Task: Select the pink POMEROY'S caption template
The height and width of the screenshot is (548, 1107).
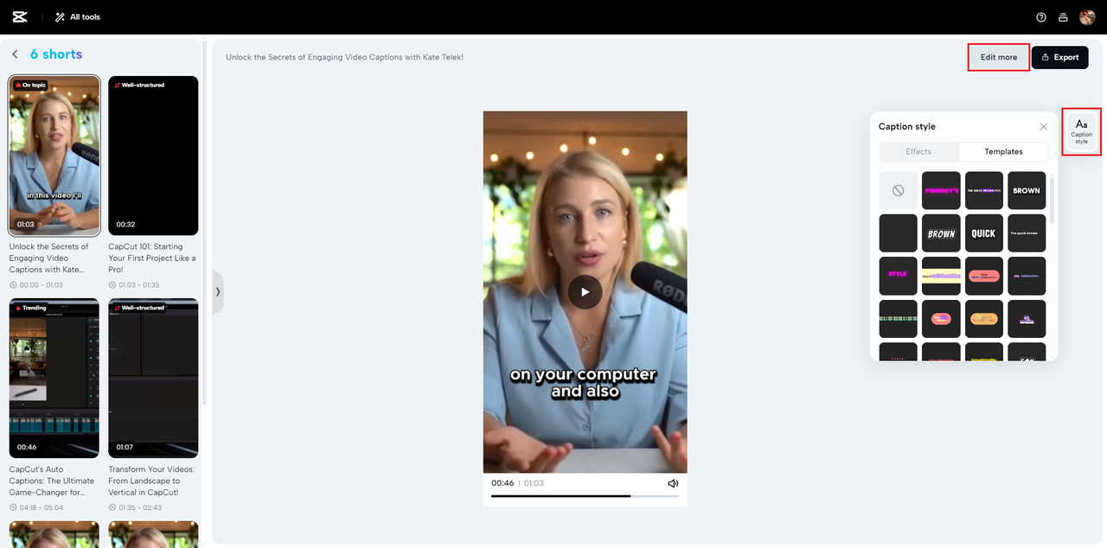Action: [x=941, y=190]
